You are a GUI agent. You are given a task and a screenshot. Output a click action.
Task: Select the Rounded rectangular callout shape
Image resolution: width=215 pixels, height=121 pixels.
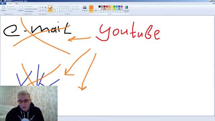pos(64,11)
